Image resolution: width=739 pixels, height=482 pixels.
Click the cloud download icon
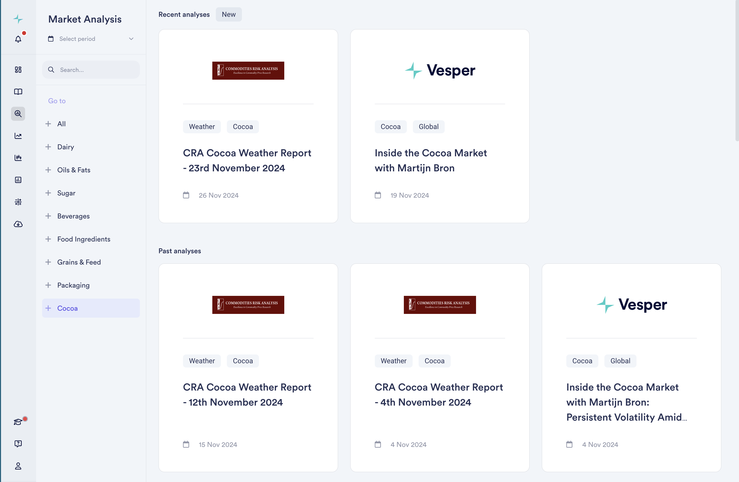(x=18, y=224)
